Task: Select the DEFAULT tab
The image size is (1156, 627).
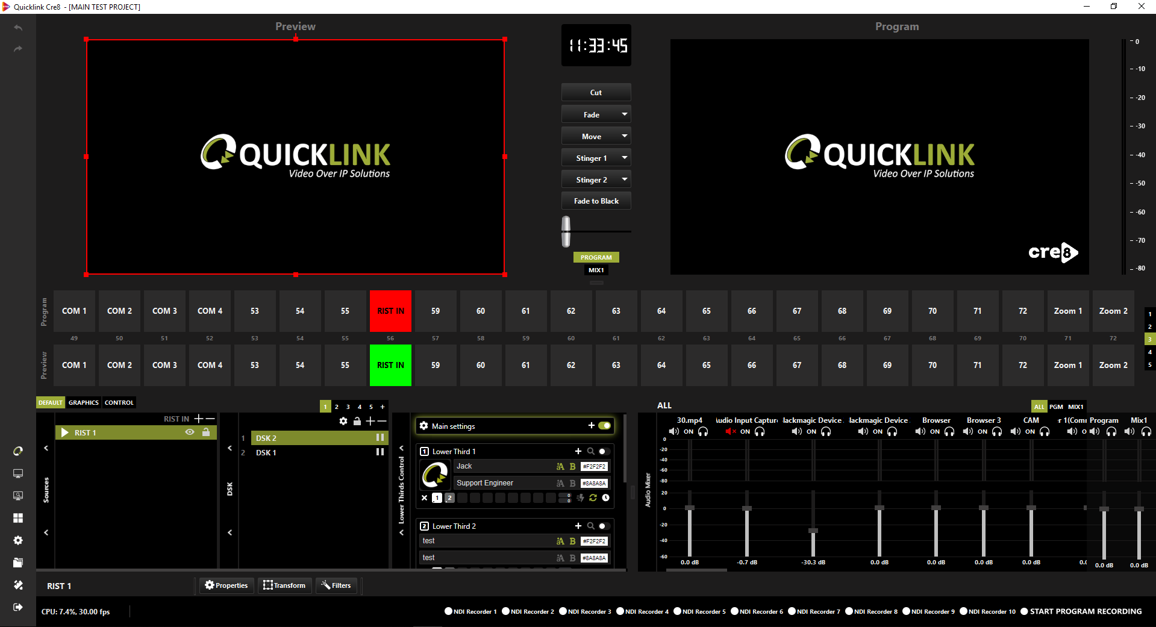Action: click(x=51, y=402)
